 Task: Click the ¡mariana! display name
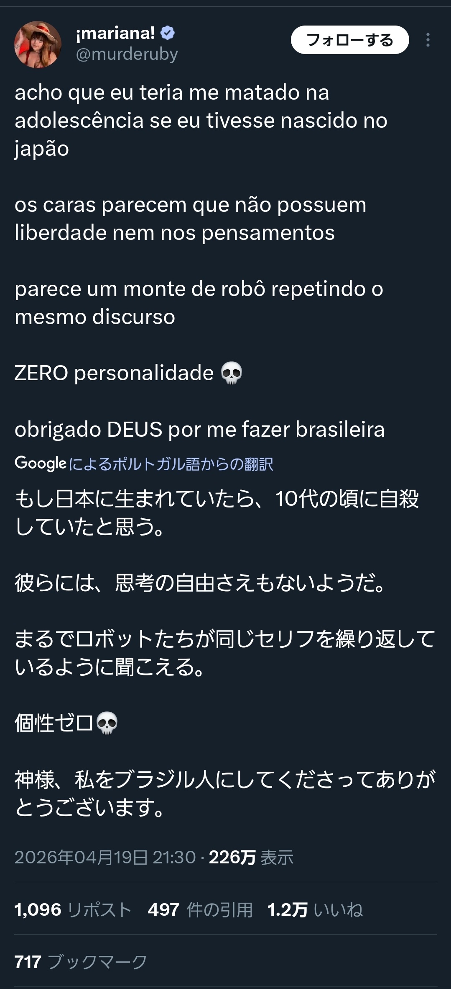click(x=115, y=33)
